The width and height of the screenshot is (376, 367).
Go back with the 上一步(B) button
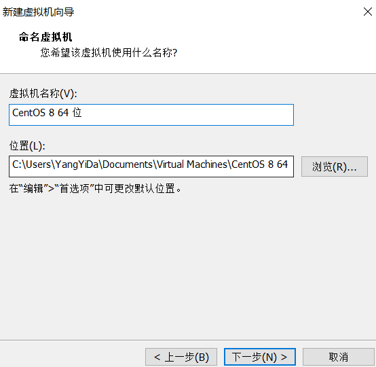click(181, 357)
